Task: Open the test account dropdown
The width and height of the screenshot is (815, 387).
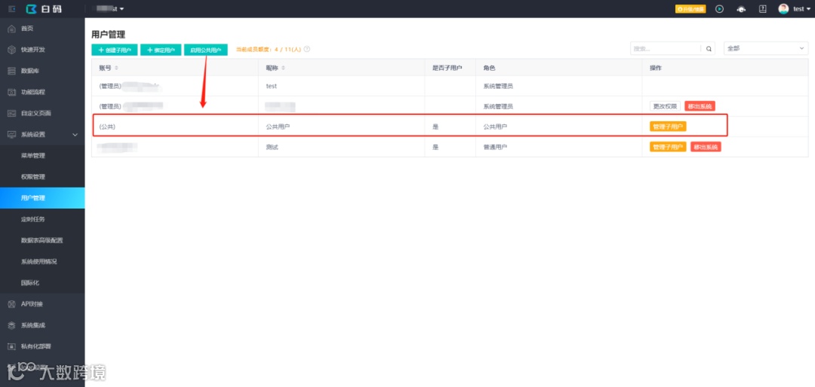Action: point(801,9)
